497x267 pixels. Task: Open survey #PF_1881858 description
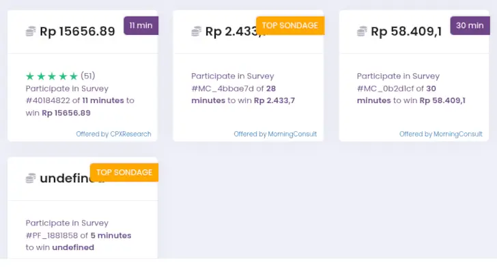79,236
